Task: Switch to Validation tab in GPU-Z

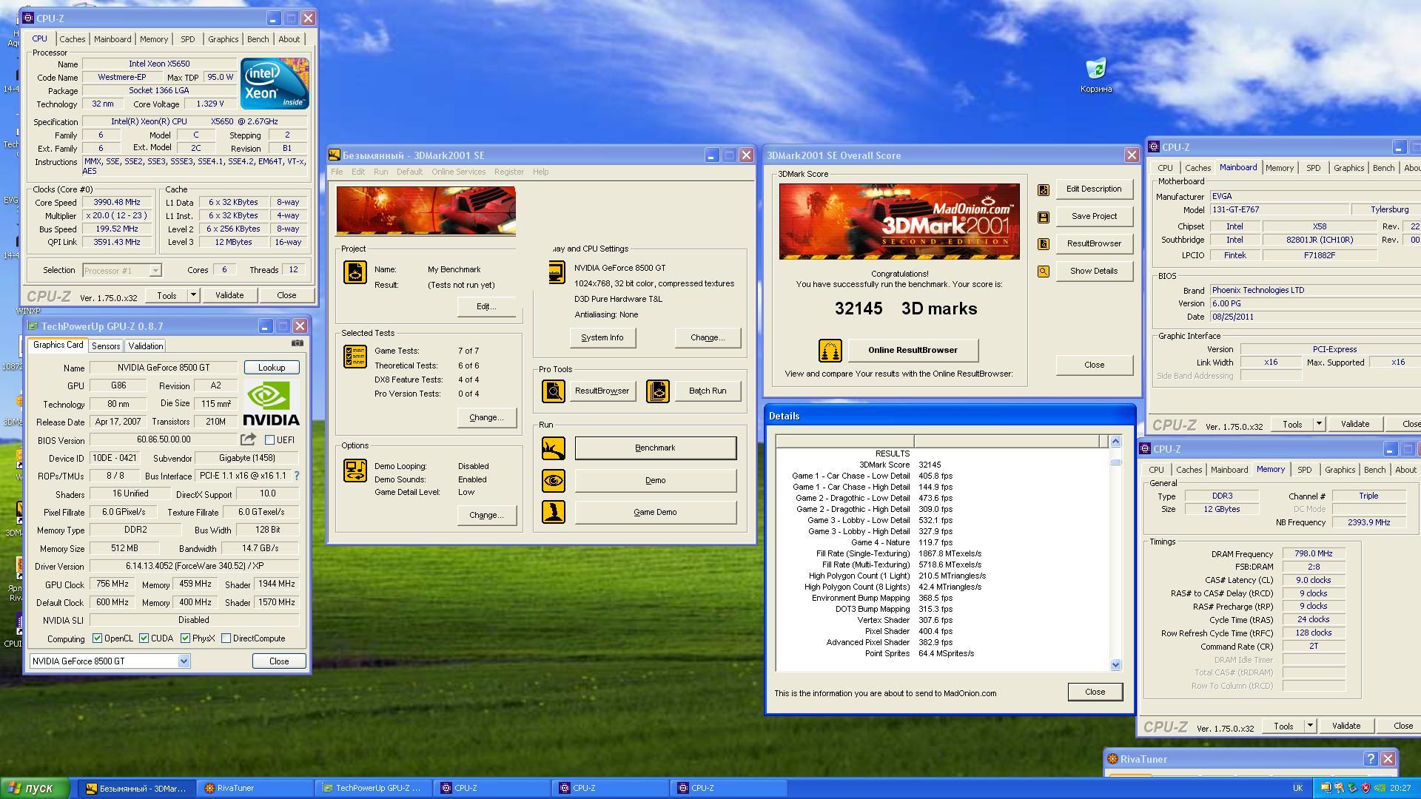Action: 146,346
